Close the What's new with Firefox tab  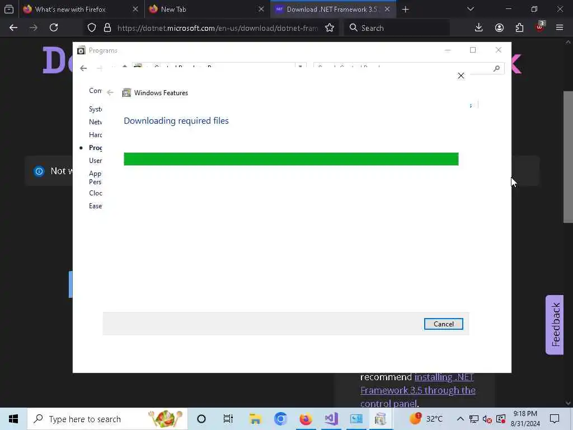(135, 9)
